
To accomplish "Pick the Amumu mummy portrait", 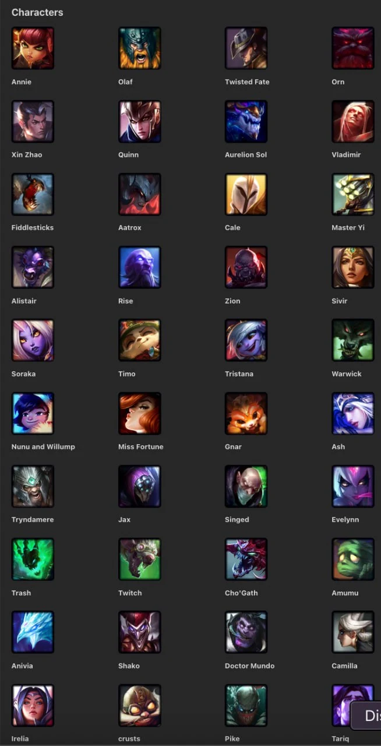I will click(x=353, y=559).
